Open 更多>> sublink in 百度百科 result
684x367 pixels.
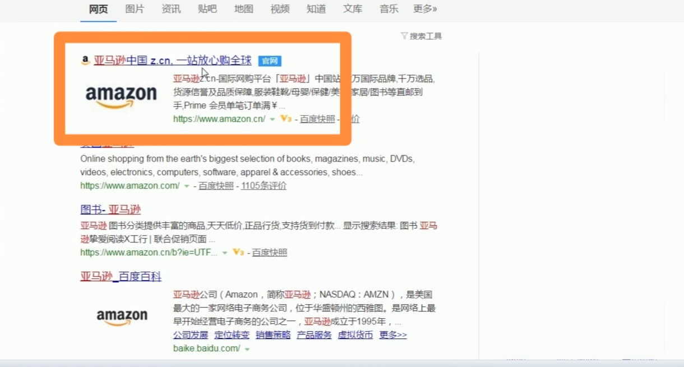[x=393, y=335]
